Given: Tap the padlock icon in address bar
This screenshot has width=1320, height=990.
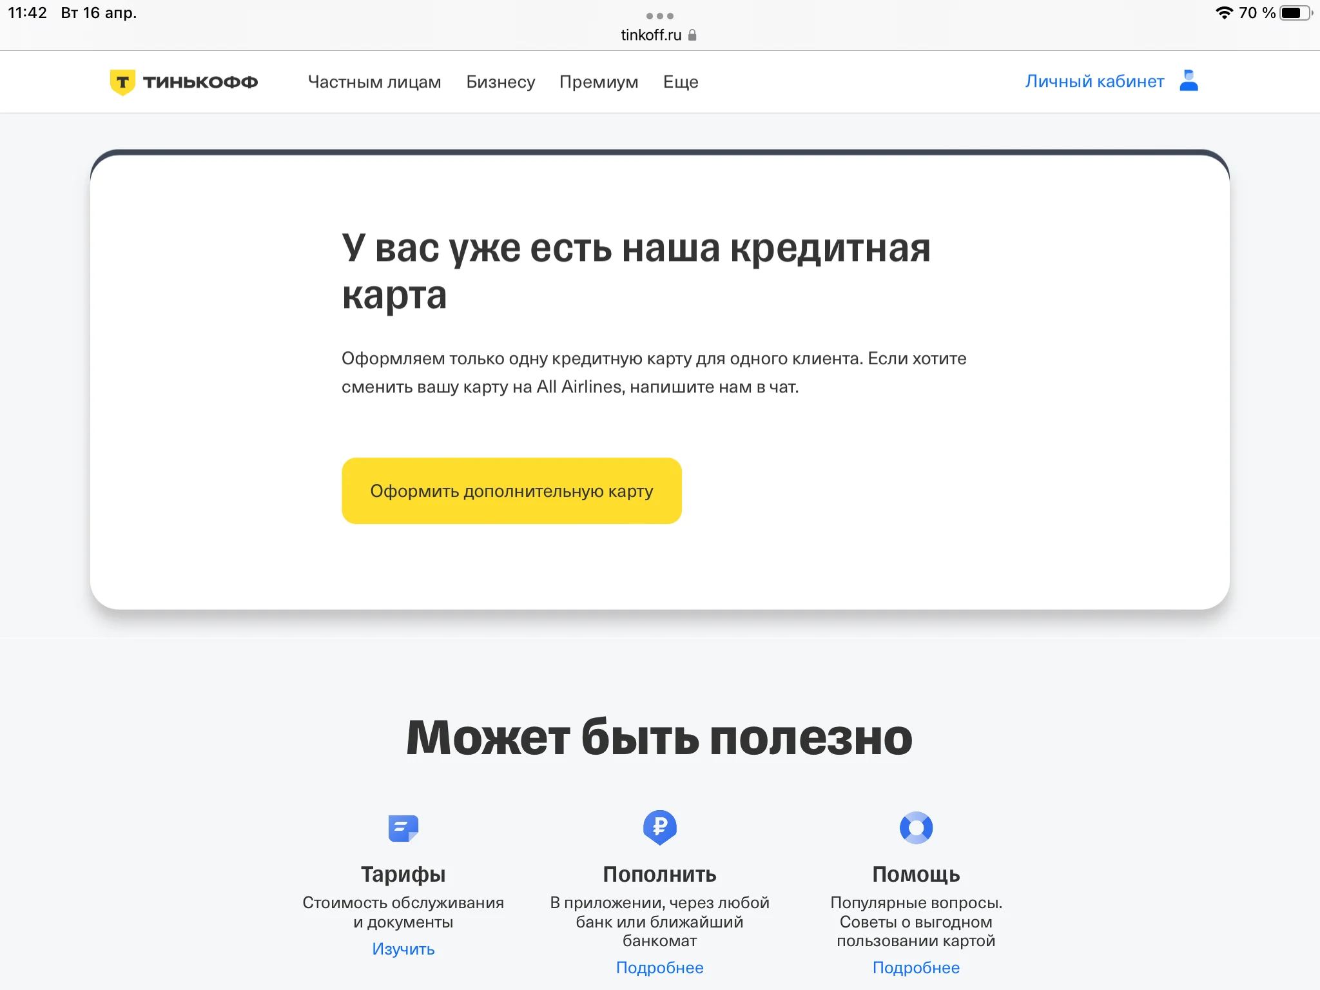Looking at the screenshot, I should coord(693,35).
